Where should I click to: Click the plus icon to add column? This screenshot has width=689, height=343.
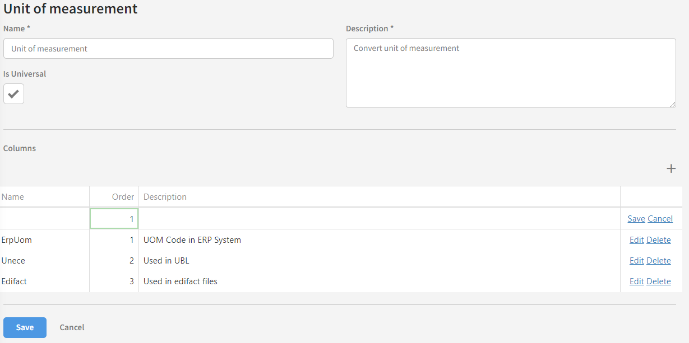pyautogui.click(x=670, y=168)
